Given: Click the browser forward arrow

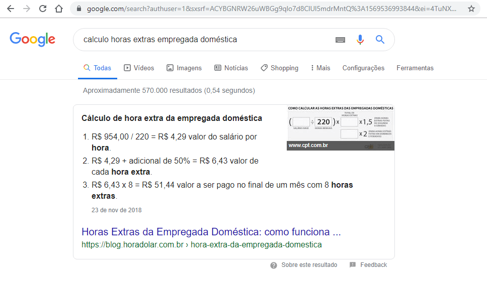Looking at the screenshot, I should (27, 9).
